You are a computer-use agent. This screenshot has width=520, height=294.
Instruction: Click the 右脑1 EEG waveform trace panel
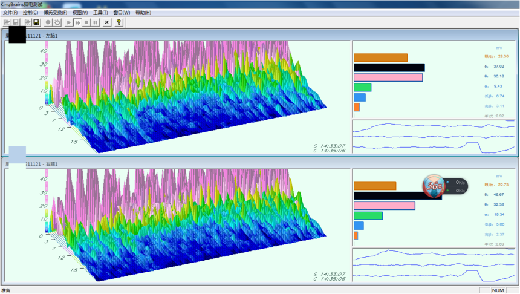[434, 265]
